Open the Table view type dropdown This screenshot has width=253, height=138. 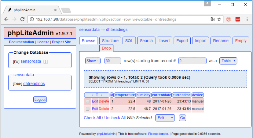(228, 61)
